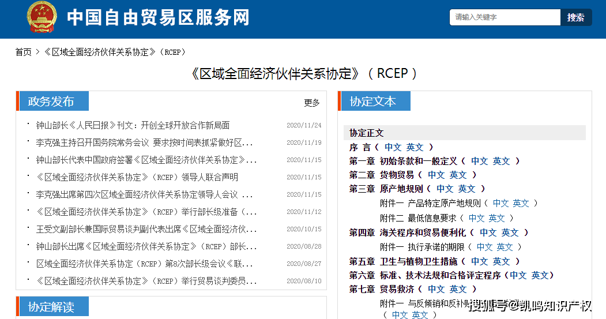Screen dimensions: 606x319
Task: Select the 协定解读 section tab
Action: click(x=52, y=307)
